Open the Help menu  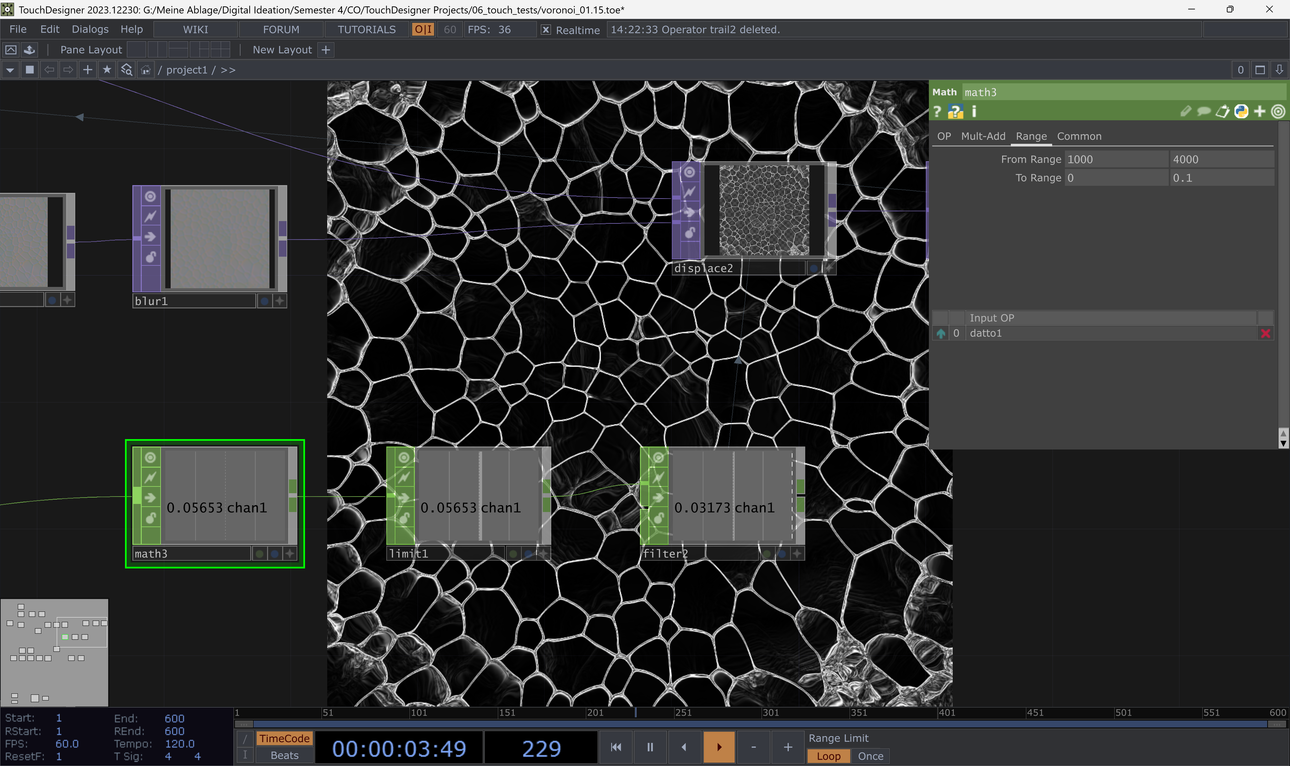tap(132, 30)
